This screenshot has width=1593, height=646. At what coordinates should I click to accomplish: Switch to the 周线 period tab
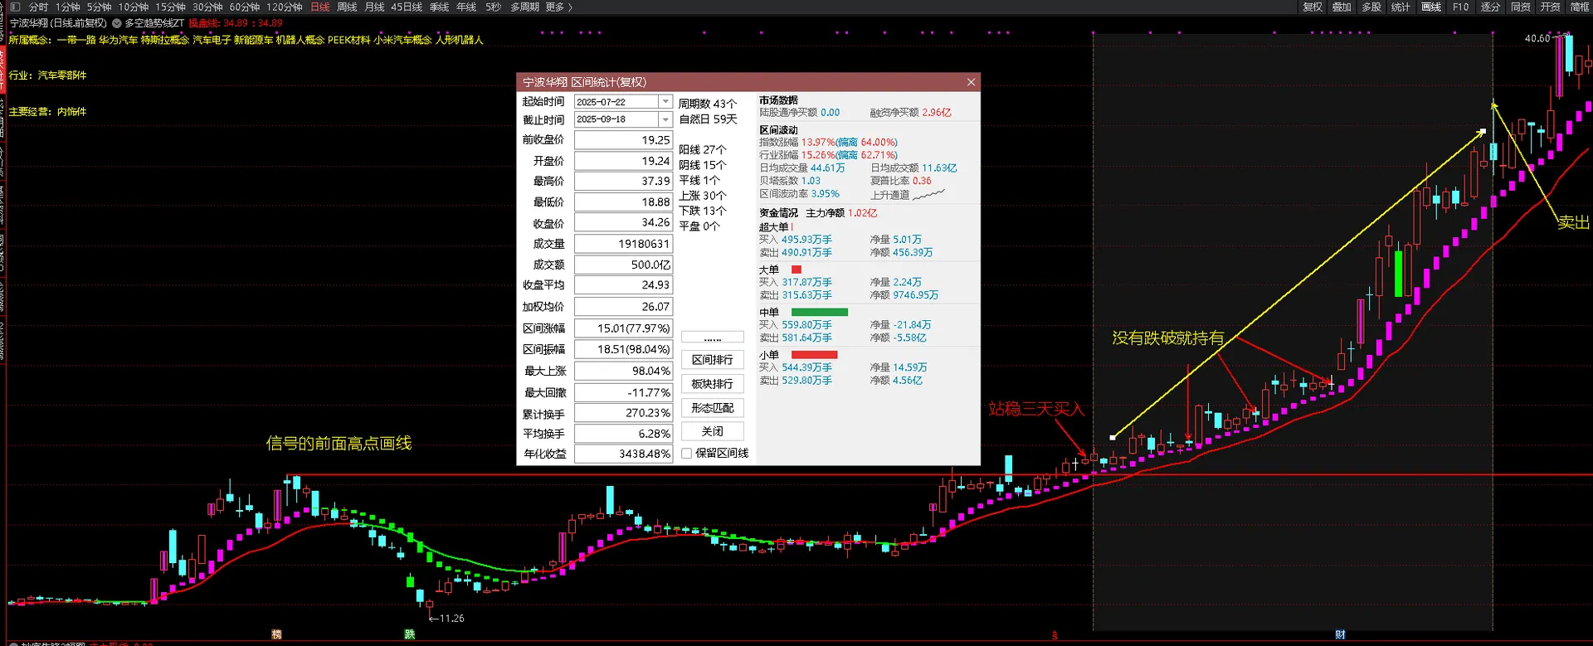coord(347,7)
